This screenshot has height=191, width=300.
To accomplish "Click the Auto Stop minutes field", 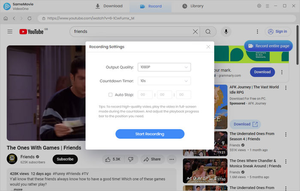I will click(x=164, y=95).
